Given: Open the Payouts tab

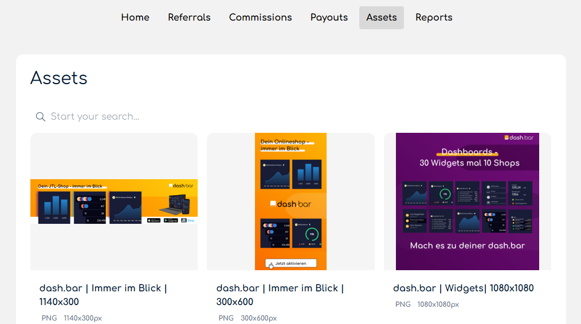Looking at the screenshot, I should [329, 17].
